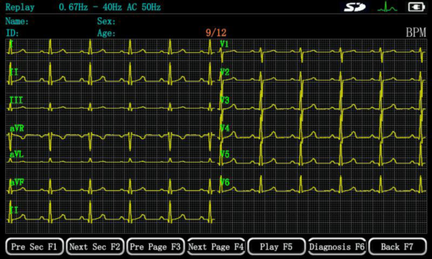Image resolution: width=432 pixels, height=259 pixels.
Task: Click the Name field label
Action: coord(17,21)
